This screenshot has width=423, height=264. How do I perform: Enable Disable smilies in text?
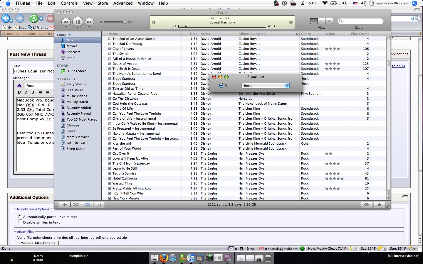tap(20, 222)
